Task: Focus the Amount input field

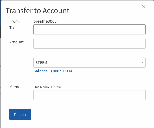Action: click(89, 43)
